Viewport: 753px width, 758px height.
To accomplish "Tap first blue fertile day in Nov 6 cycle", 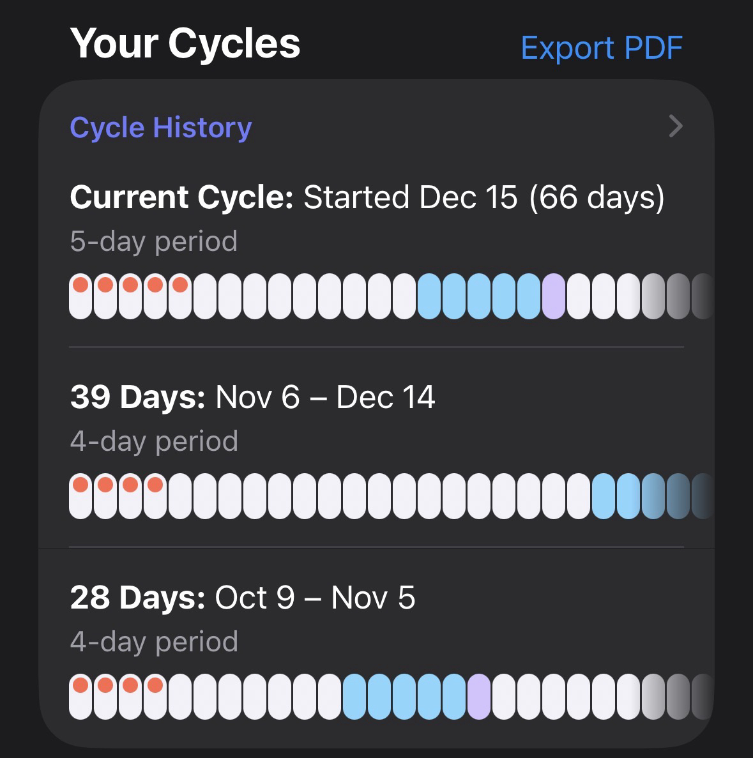I will (604, 496).
